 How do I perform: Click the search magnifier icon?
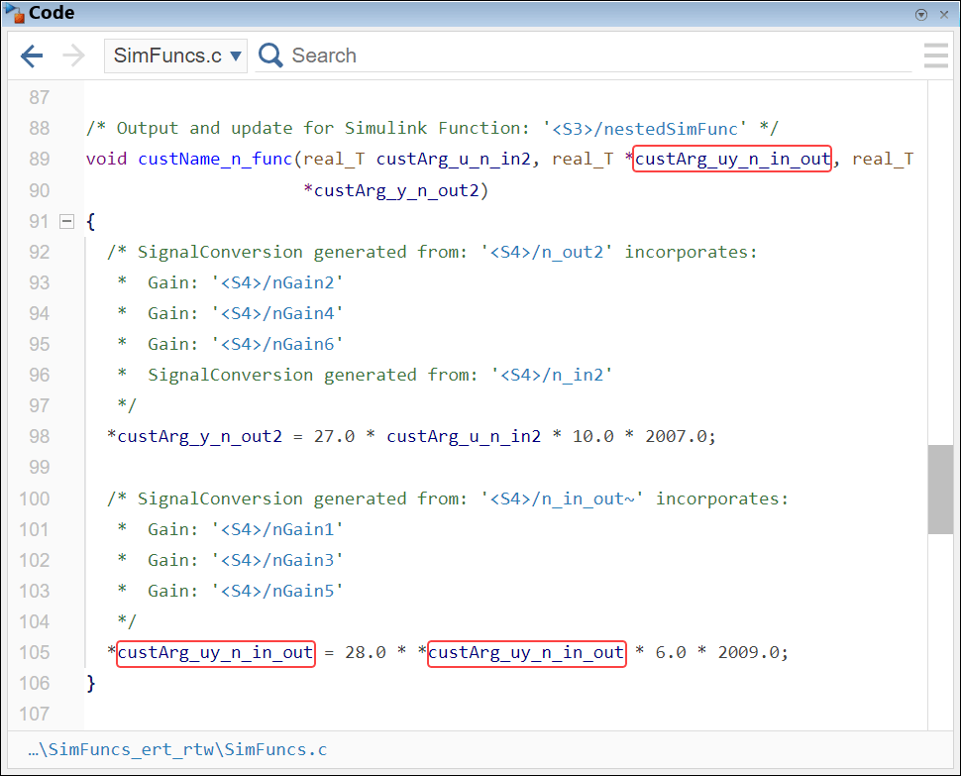pos(268,55)
